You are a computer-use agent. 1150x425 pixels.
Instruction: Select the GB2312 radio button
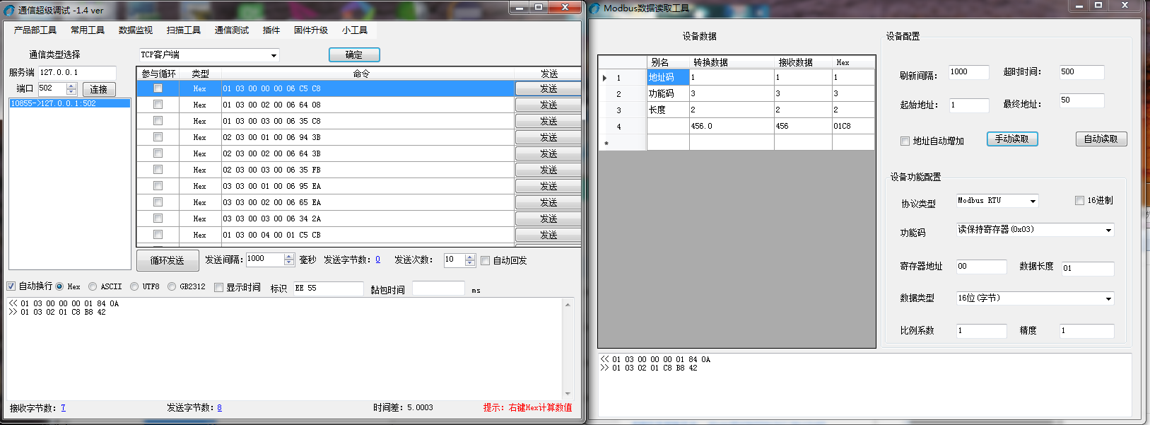pos(172,286)
